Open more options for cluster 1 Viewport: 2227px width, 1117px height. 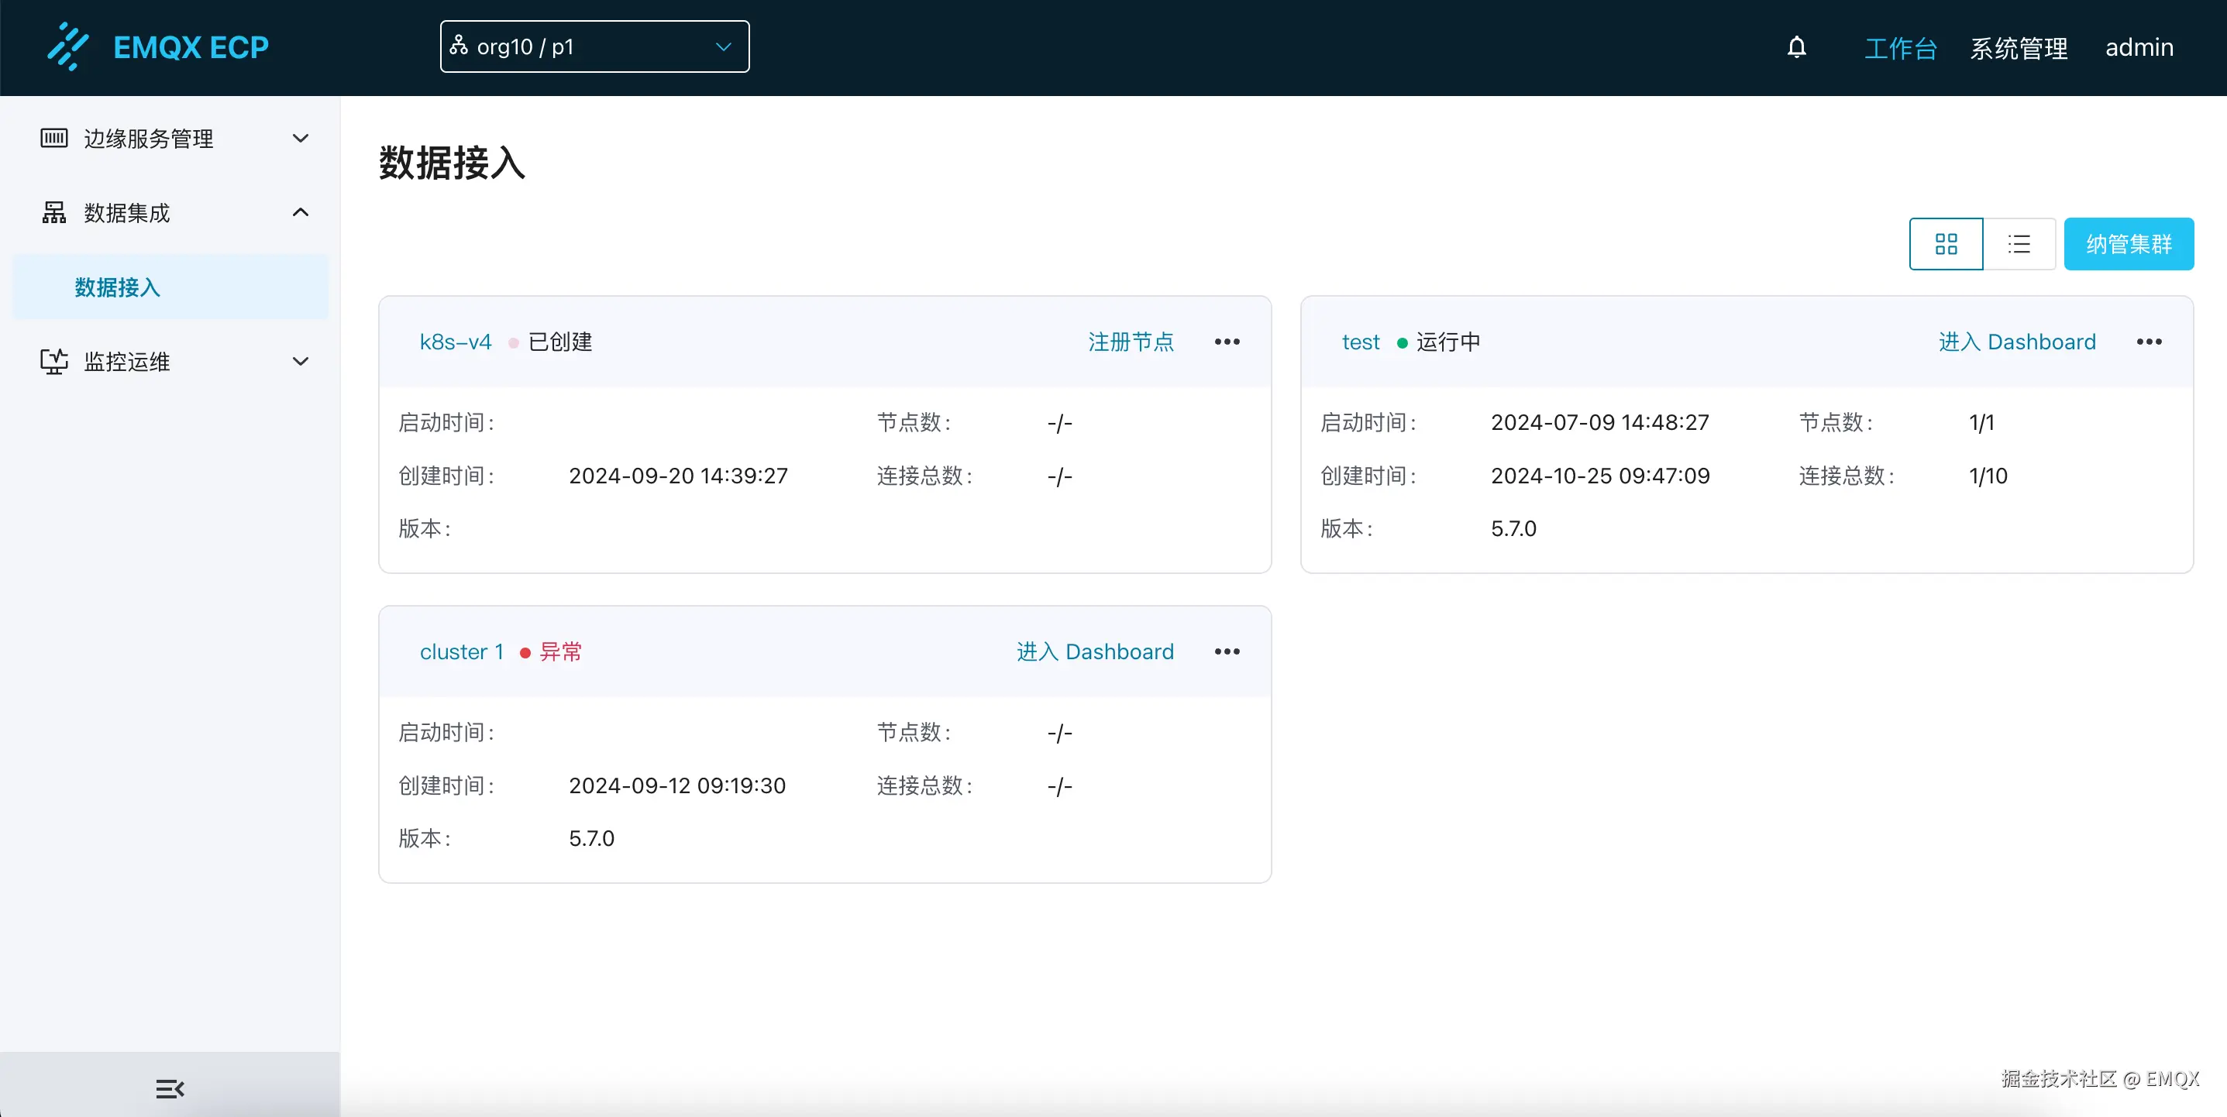1227,652
